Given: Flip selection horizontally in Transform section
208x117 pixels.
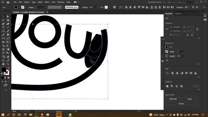Looking at the screenshot, I should [188, 35].
